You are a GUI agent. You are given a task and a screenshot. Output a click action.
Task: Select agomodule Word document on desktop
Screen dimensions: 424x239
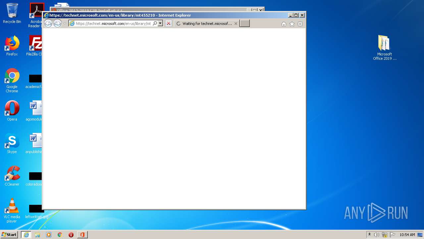point(35,111)
